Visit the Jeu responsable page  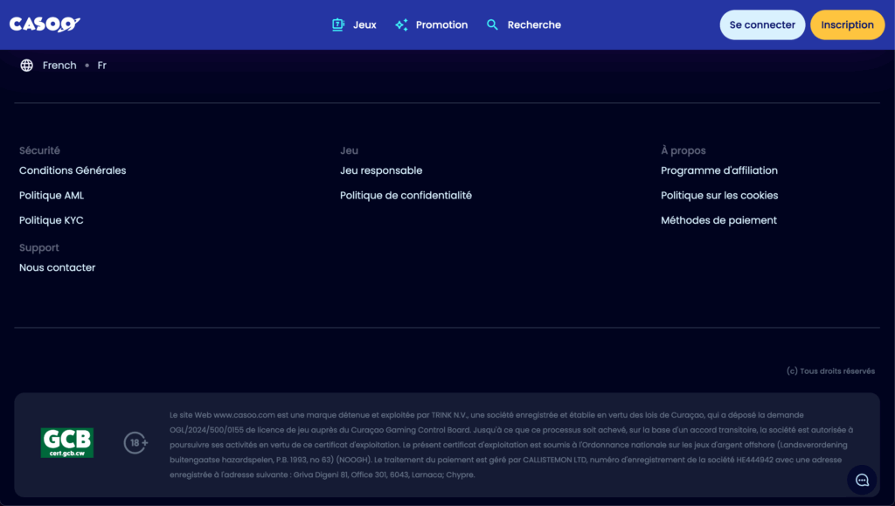click(381, 170)
